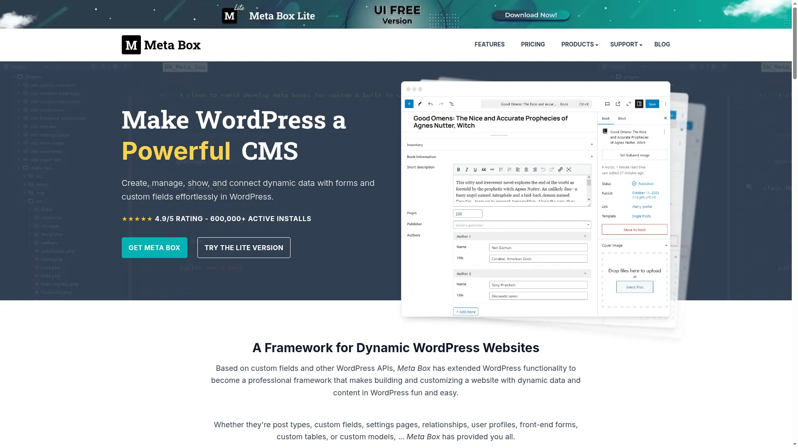Go to the Pricing page
Viewport: 798px width, 448px height.
point(533,44)
